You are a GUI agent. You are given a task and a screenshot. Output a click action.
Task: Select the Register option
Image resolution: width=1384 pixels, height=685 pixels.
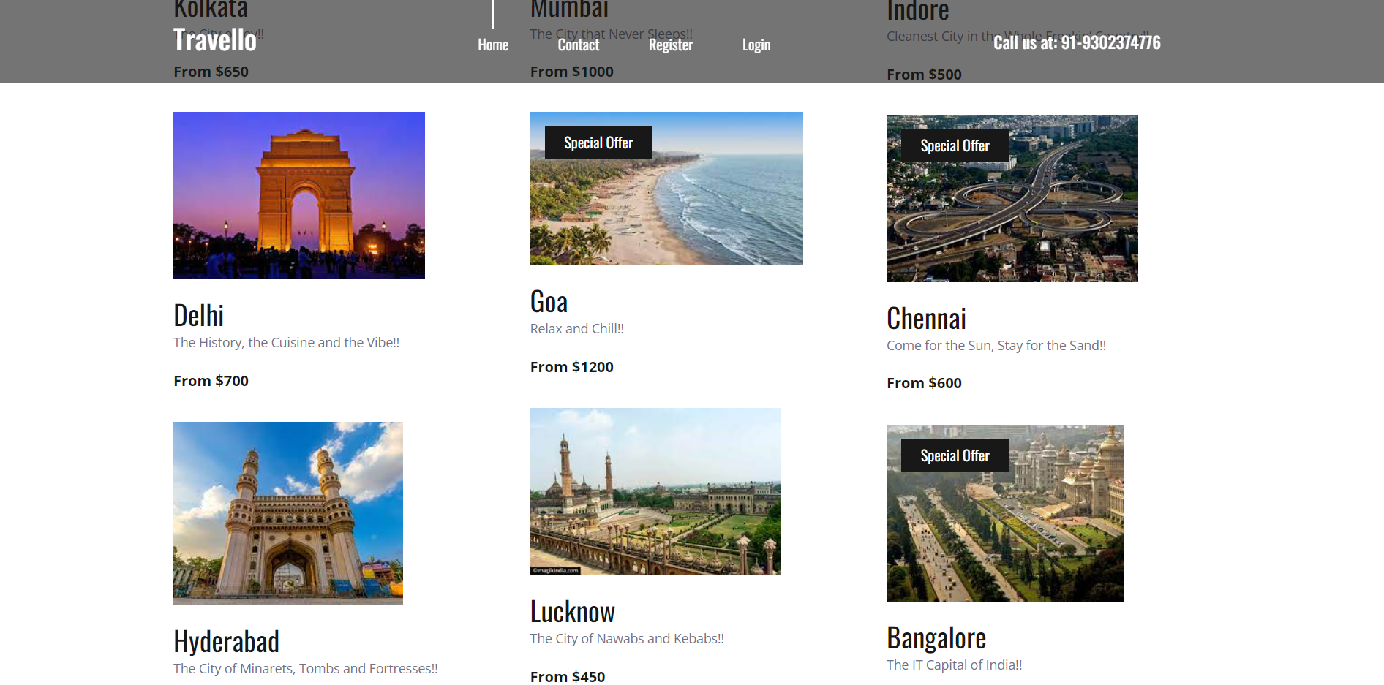(670, 45)
